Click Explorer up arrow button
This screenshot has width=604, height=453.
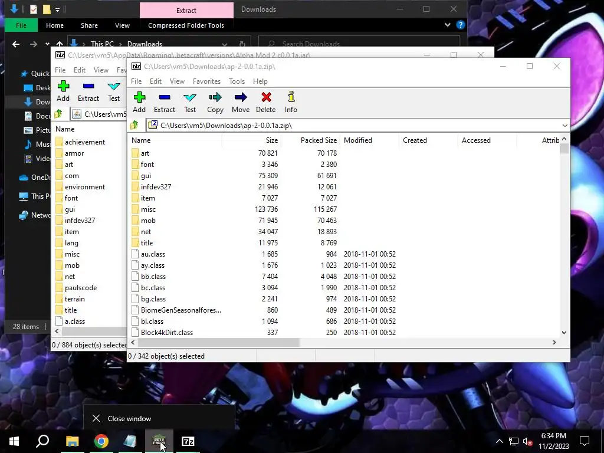60,44
